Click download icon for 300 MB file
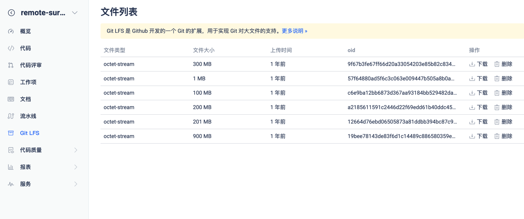Viewport: 524px width, 219px height. [x=472, y=64]
